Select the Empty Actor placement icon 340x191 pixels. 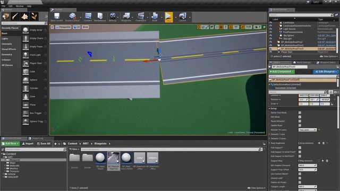pyautogui.click(x=25, y=30)
